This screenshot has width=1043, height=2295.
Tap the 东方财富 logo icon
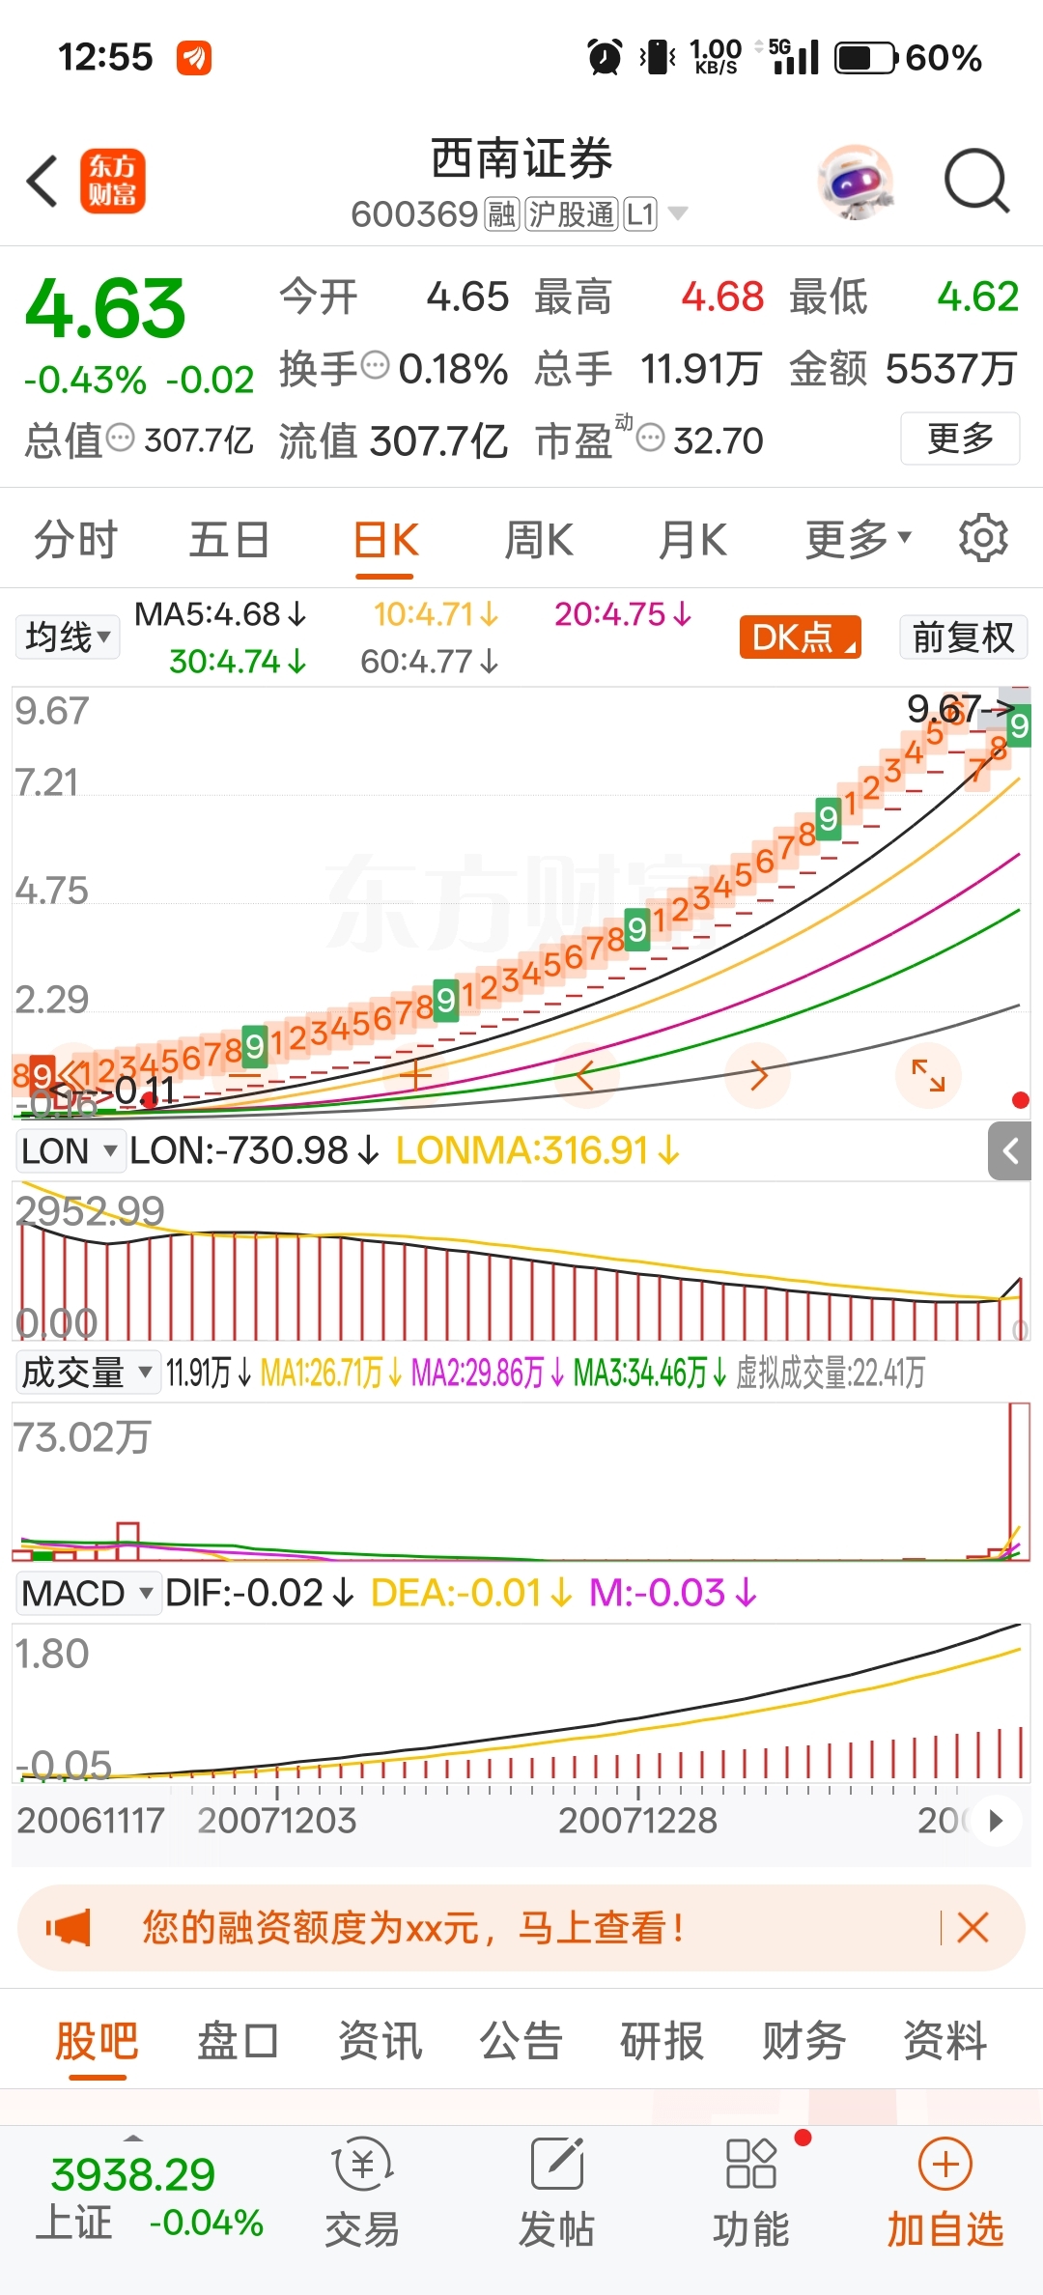[x=113, y=181]
